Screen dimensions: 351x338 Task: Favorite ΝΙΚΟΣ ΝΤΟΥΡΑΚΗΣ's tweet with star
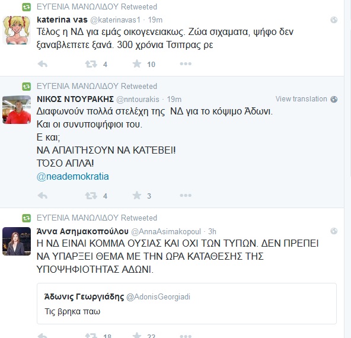137,196
